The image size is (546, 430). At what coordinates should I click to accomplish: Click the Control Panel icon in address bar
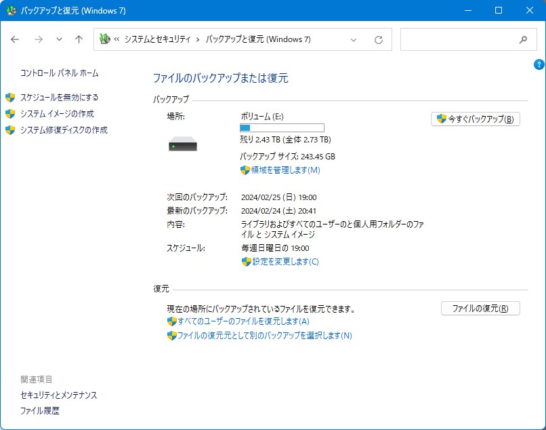coord(104,39)
